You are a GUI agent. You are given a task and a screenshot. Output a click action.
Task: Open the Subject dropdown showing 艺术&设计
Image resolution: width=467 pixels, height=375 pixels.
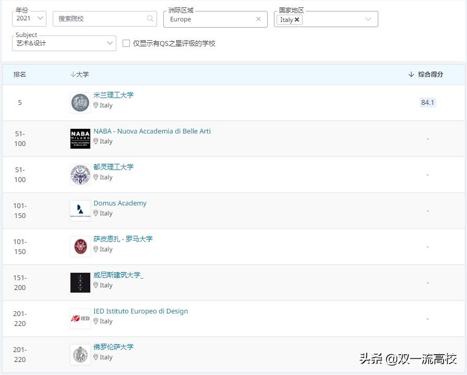tap(109, 43)
